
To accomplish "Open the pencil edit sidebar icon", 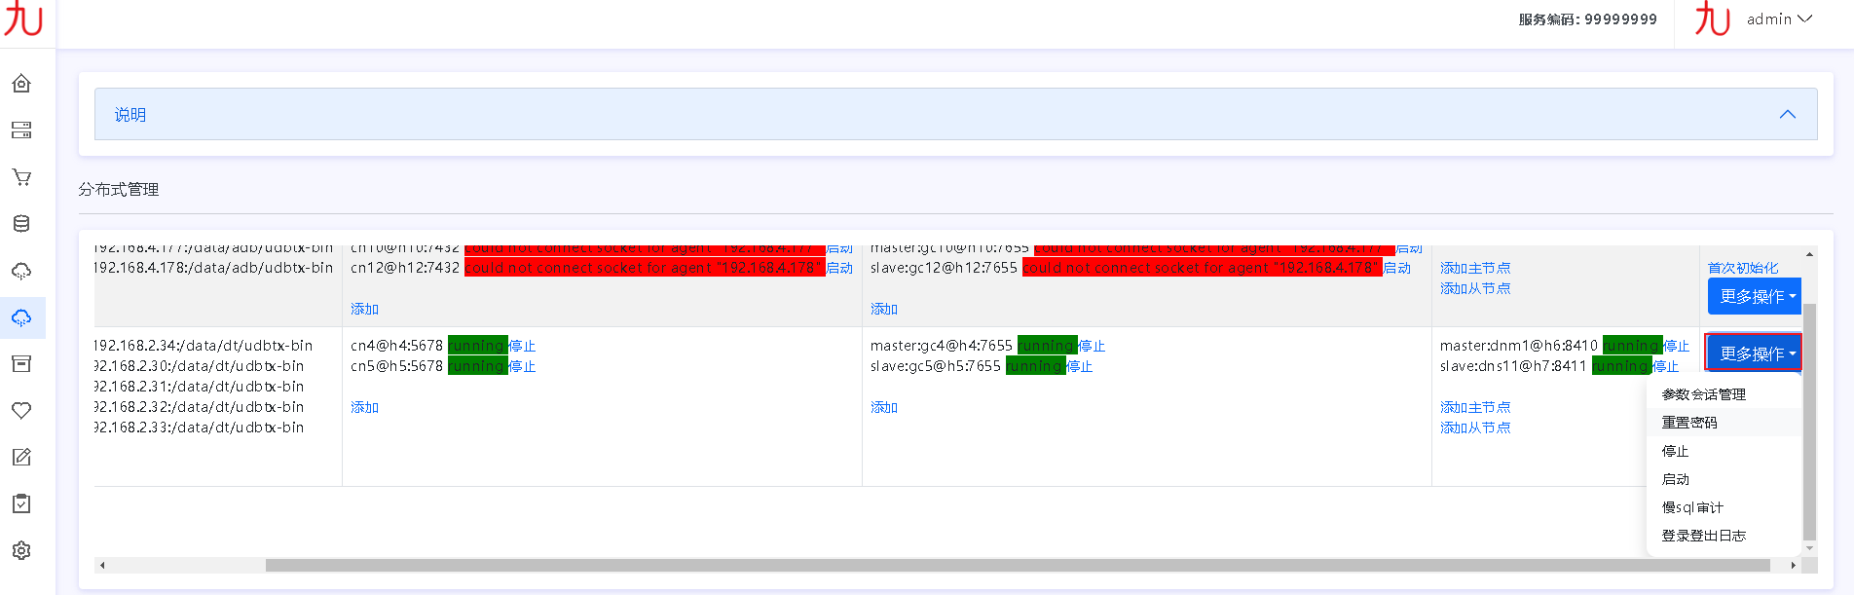I will point(21,458).
